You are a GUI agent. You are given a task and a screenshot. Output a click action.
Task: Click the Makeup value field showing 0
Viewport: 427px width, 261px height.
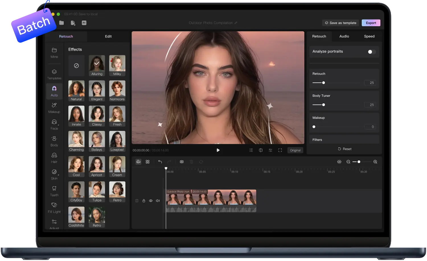[x=370, y=127]
